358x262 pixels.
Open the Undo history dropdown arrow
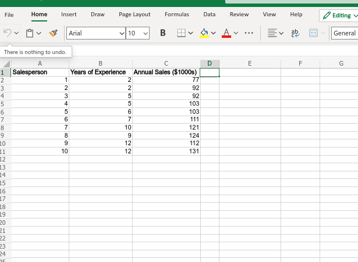click(x=16, y=33)
